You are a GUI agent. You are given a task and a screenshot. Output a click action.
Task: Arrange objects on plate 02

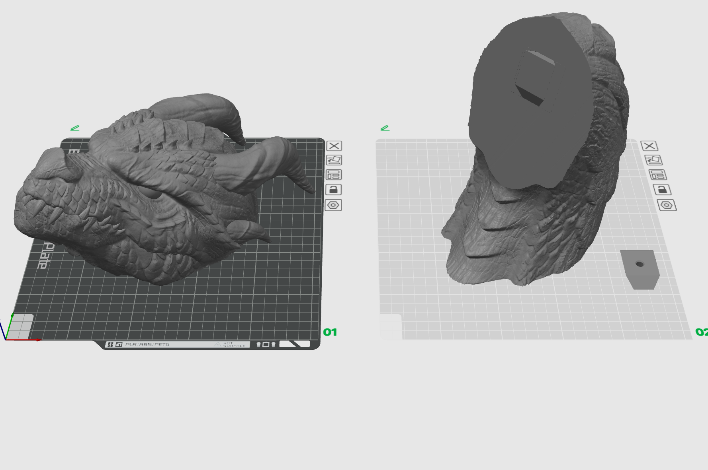pyautogui.click(x=657, y=175)
